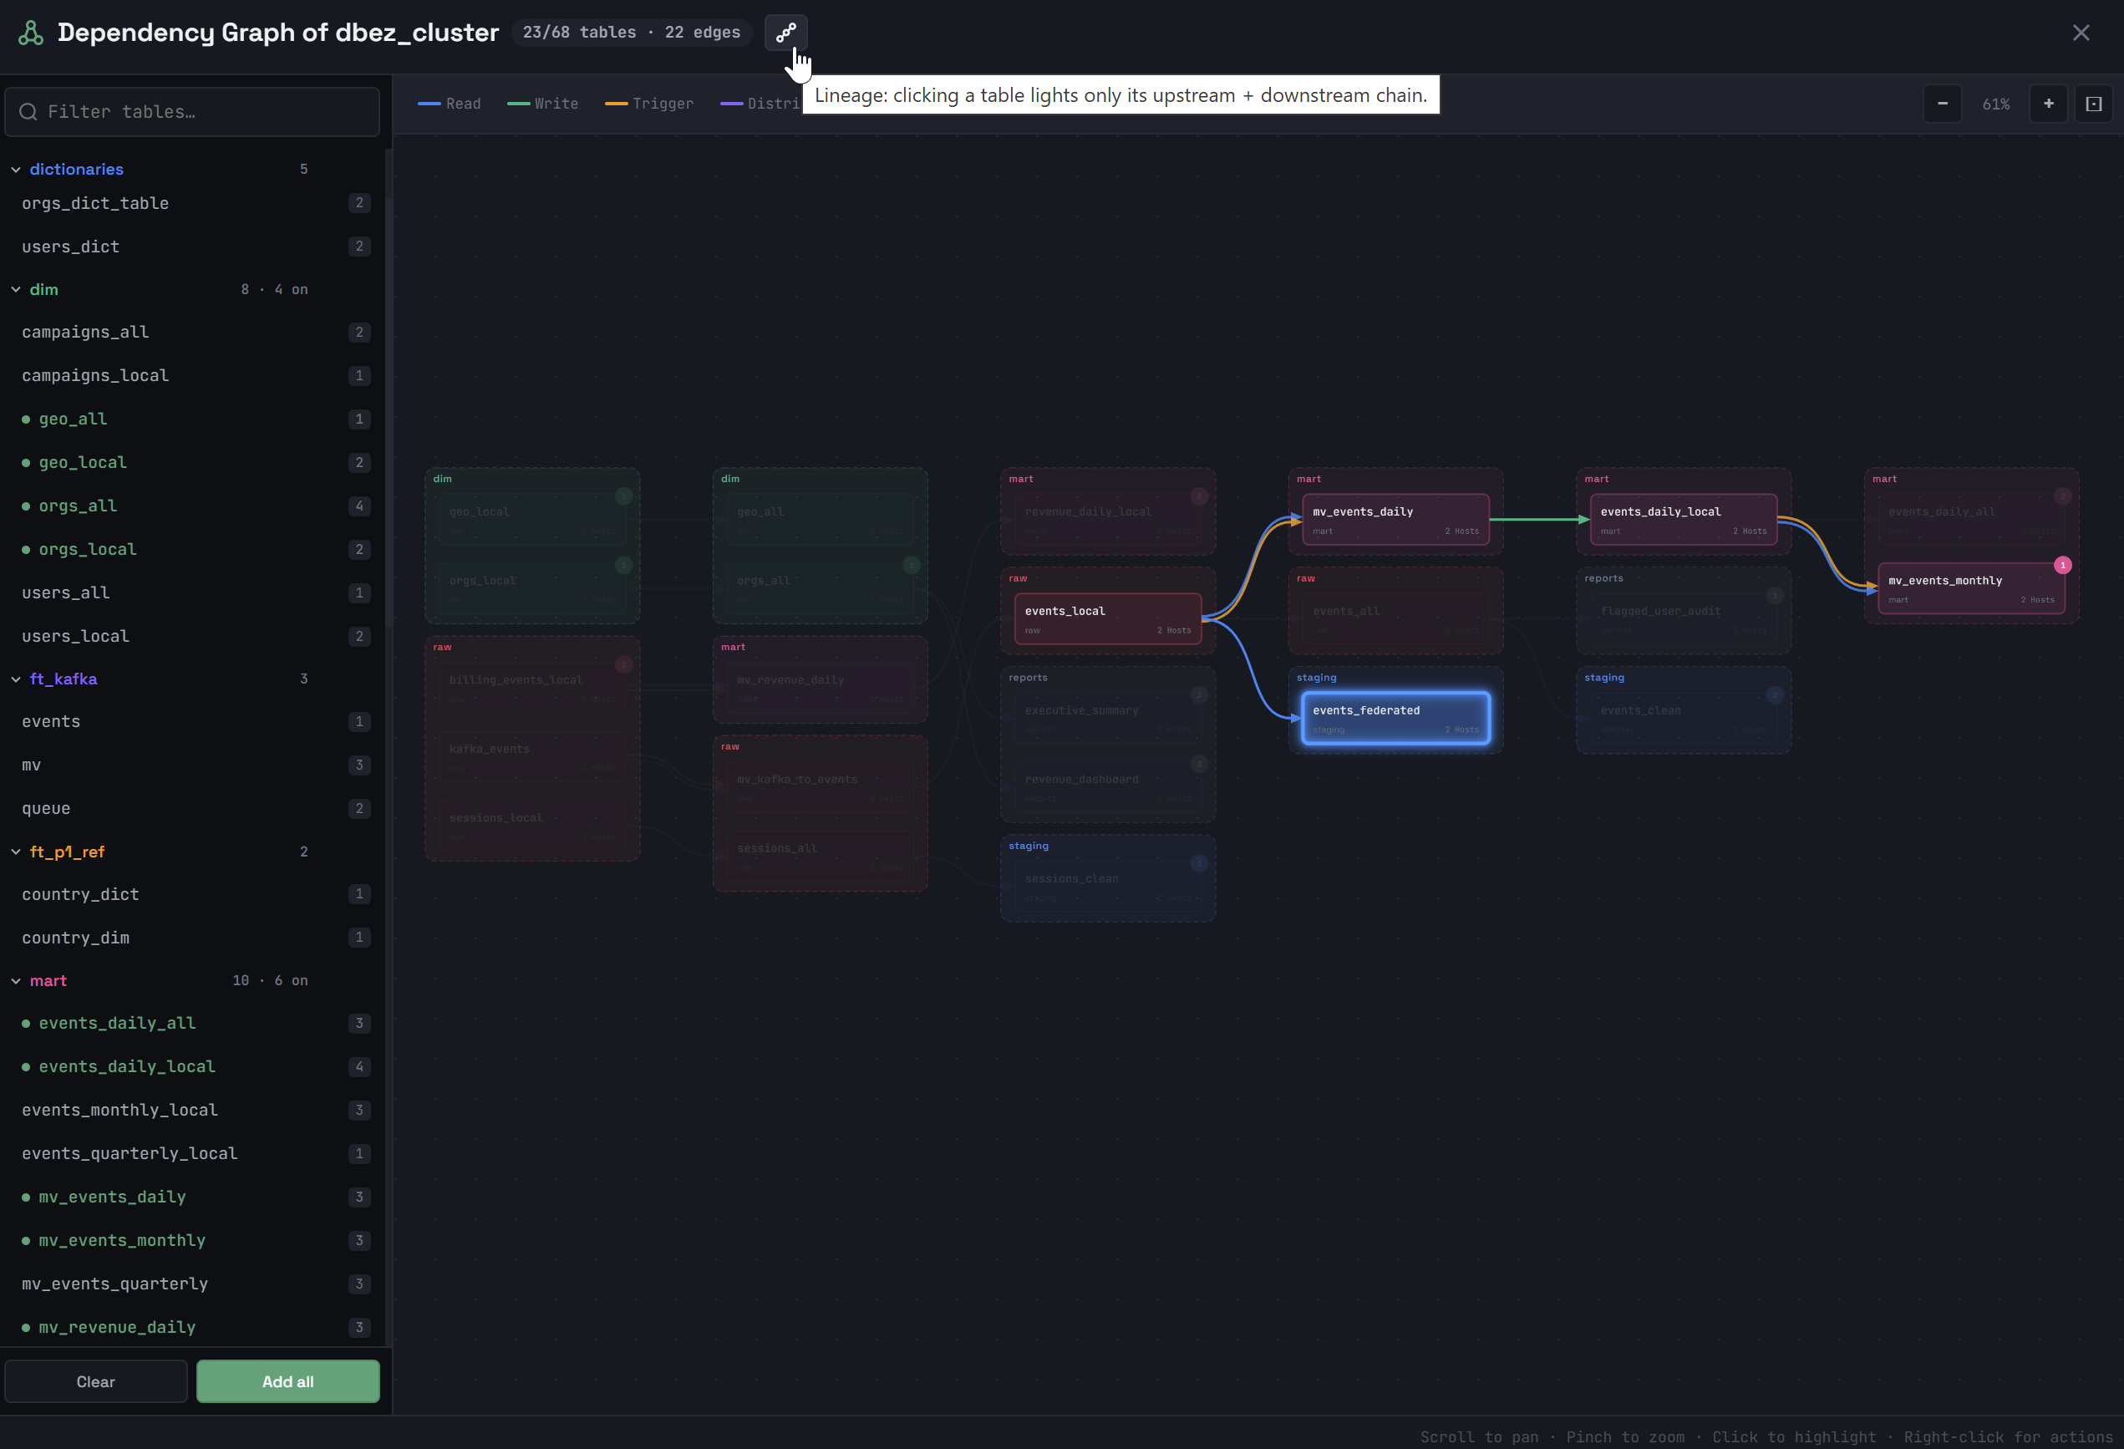Click the search magnifier icon
This screenshot has height=1449, width=2124.
(x=28, y=111)
